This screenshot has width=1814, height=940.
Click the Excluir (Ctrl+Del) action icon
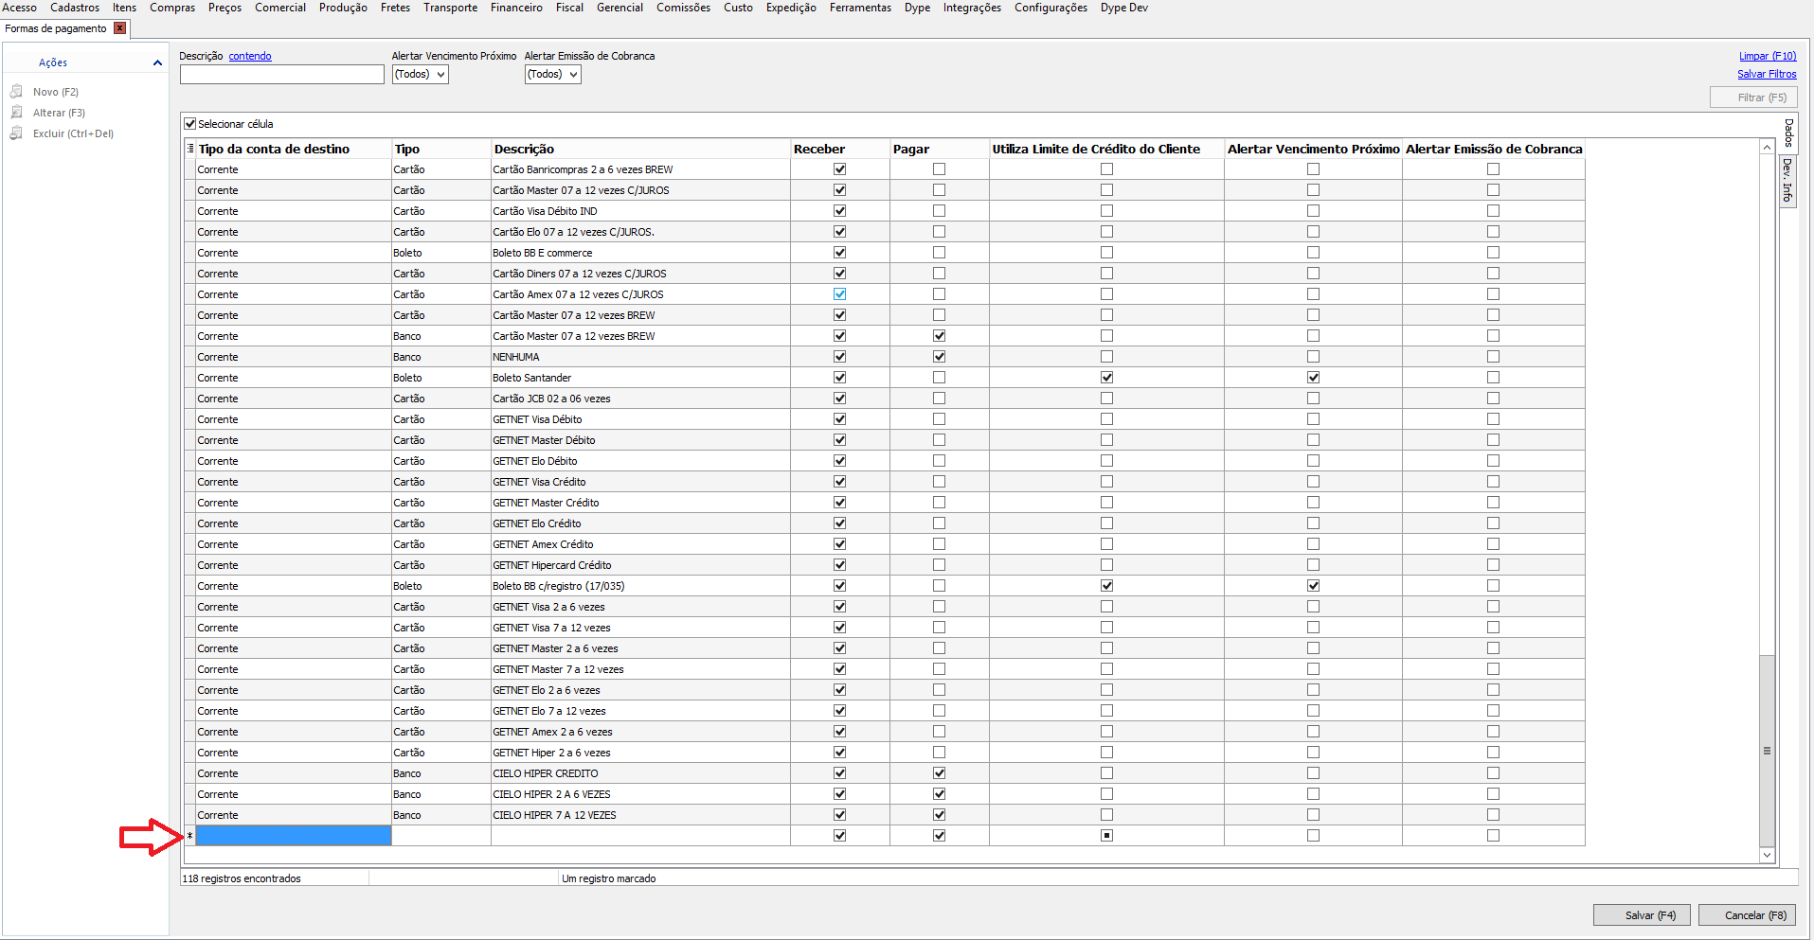[x=16, y=133]
